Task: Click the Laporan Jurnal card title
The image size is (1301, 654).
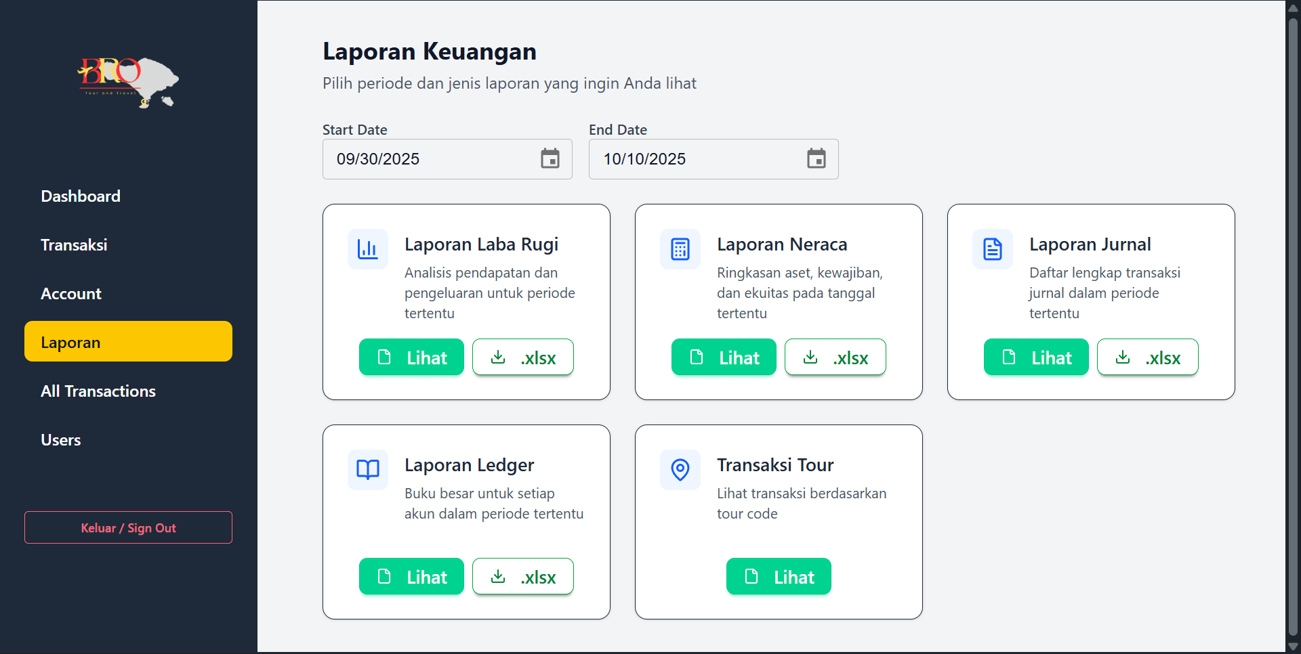Action: [1090, 244]
